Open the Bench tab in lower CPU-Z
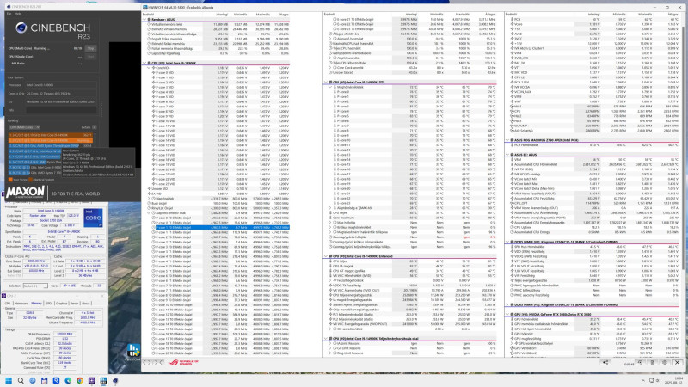 [x=74, y=304]
